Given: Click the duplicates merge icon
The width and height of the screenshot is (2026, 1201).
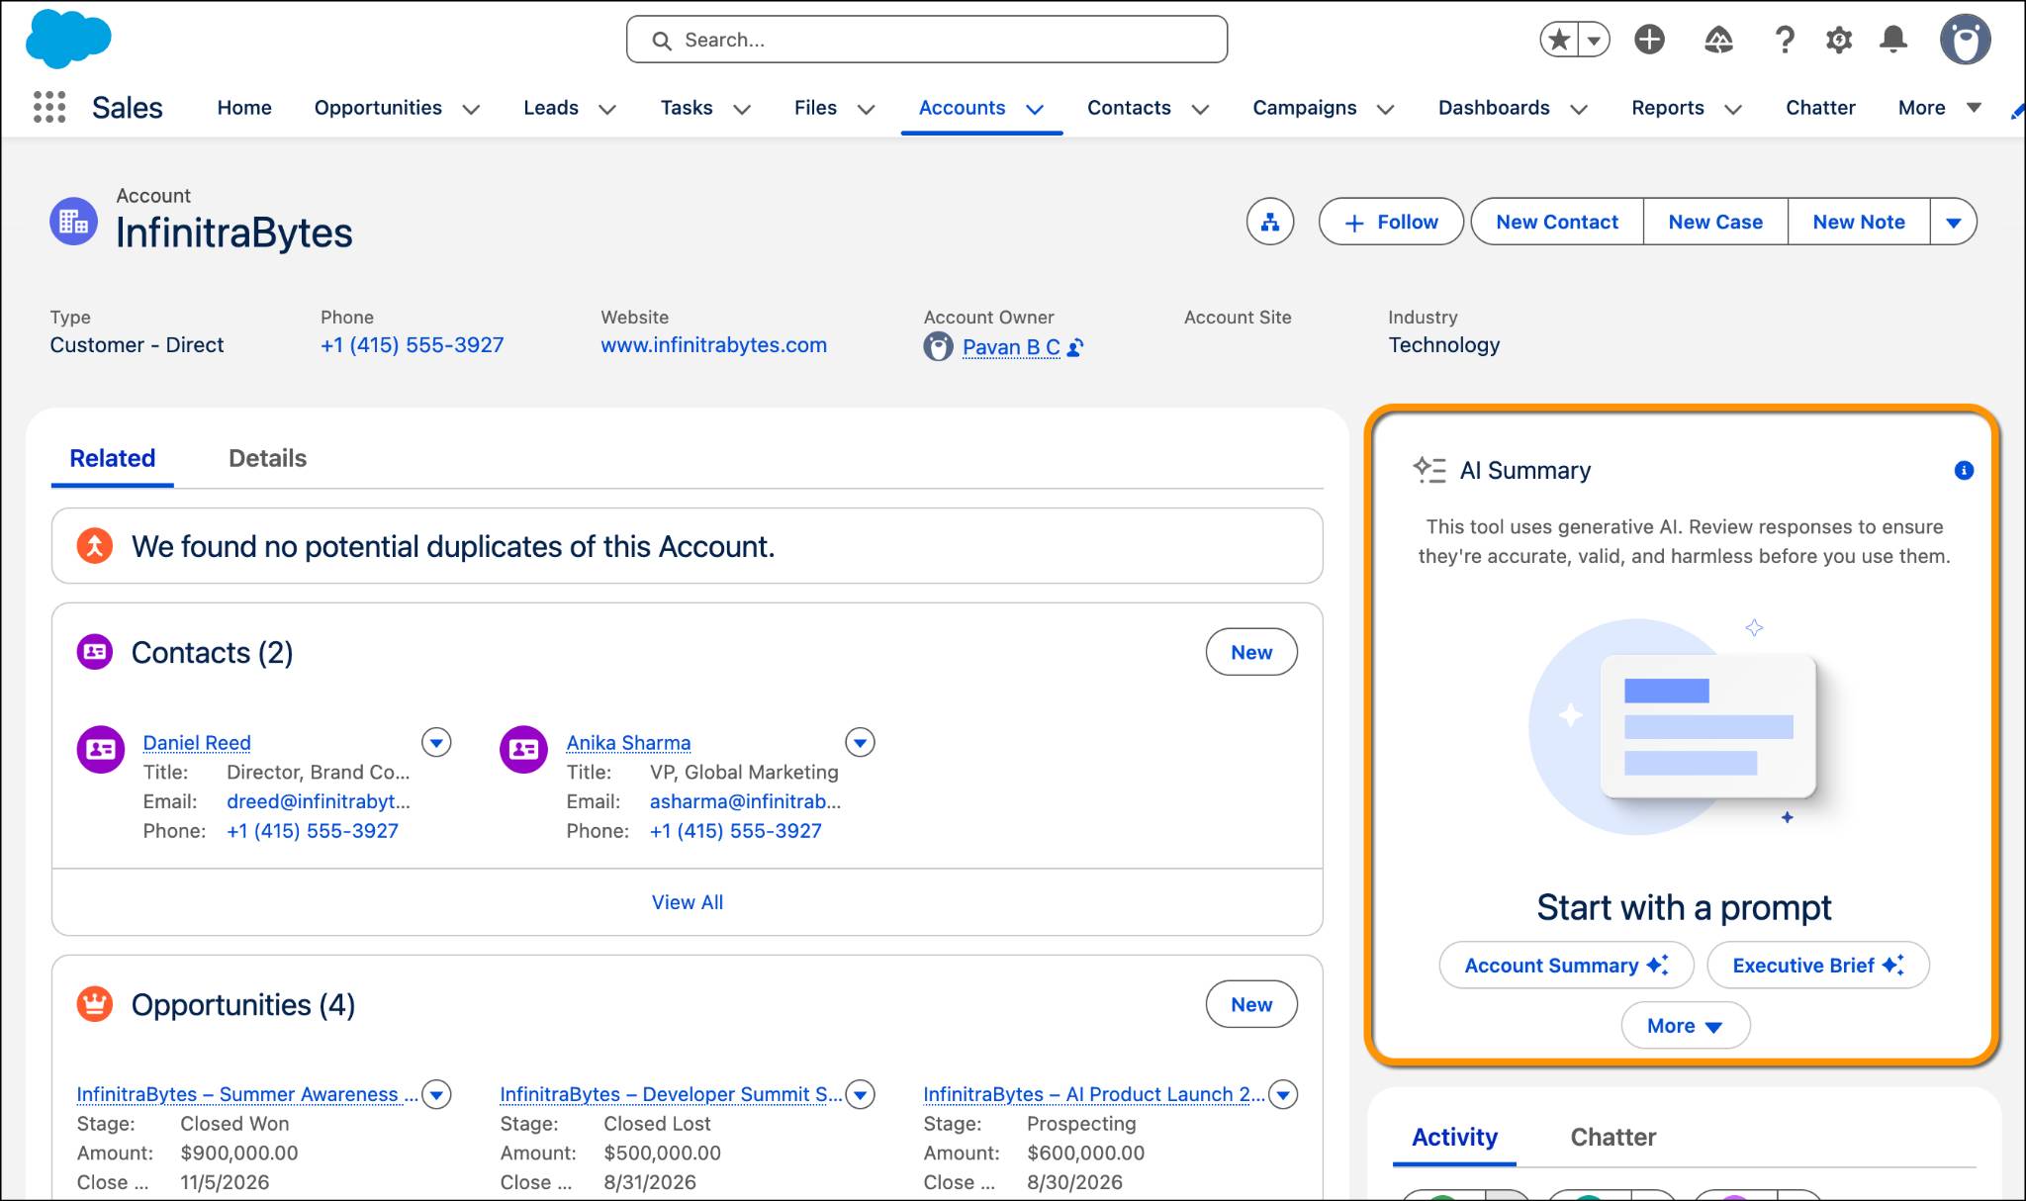Looking at the screenshot, I should [x=95, y=545].
